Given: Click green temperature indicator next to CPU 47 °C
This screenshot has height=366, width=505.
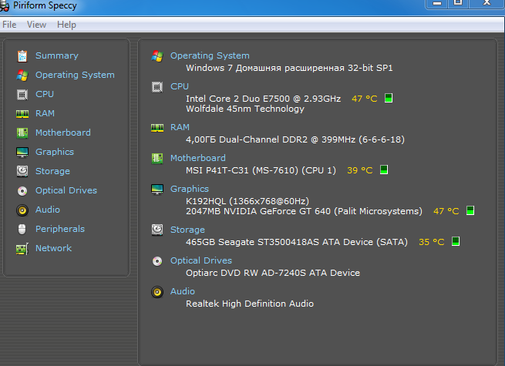Looking at the screenshot, I should tap(389, 98).
